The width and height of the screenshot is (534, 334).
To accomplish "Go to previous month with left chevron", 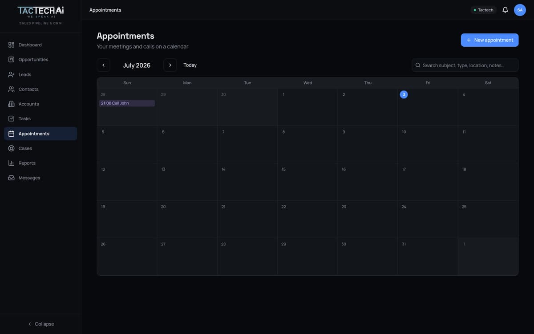I will point(103,65).
